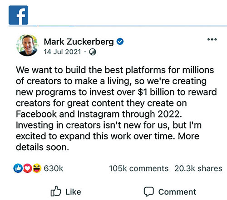Click the Comment speech bubble icon
This screenshot has height=200, width=227.
[x=149, y=191]
